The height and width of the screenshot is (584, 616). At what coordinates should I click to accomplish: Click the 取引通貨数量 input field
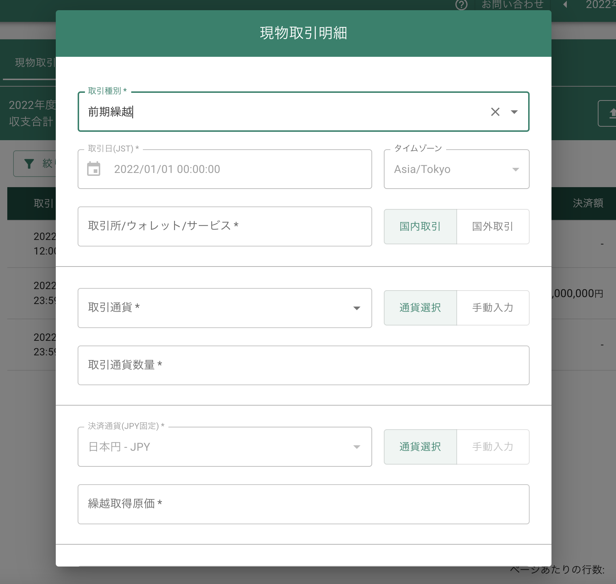pyautogui.click(x=303, y=365)
